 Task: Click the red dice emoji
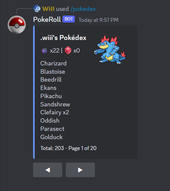tap(68, 50)
